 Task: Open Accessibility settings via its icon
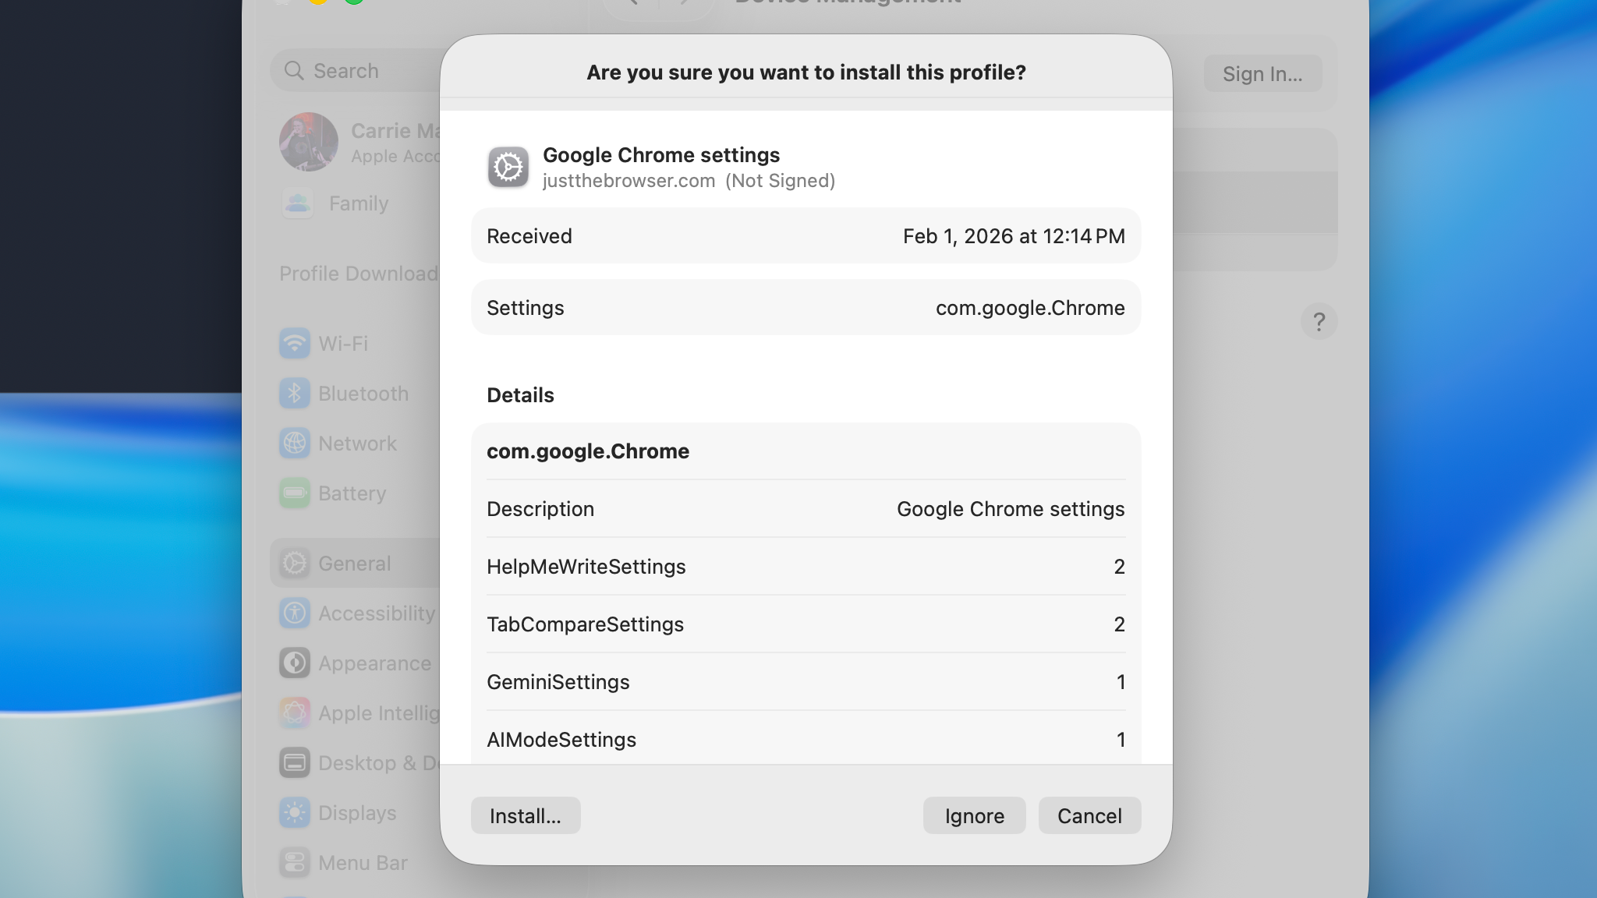[294, 613]
